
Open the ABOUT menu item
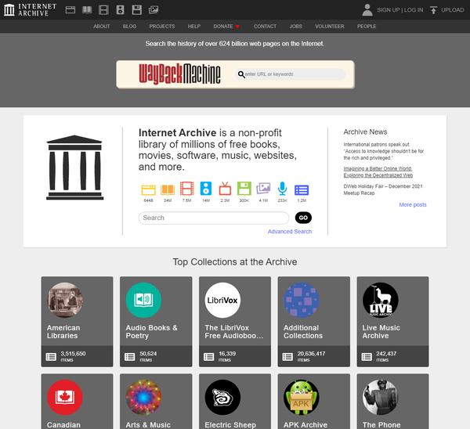[x=102, y=27]
